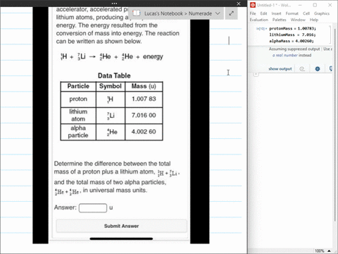Viewport: 338px width, 254px height.
Task: Open the Cell menu
Action: coord(306,13)
